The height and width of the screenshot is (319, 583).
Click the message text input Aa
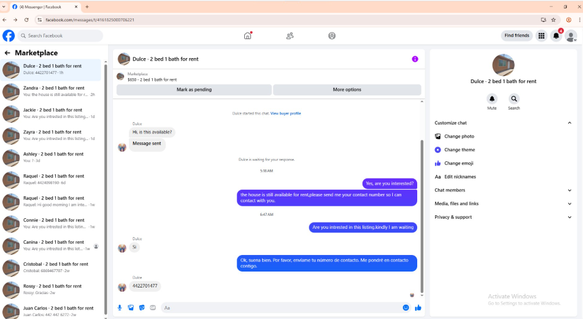(282, 308)
